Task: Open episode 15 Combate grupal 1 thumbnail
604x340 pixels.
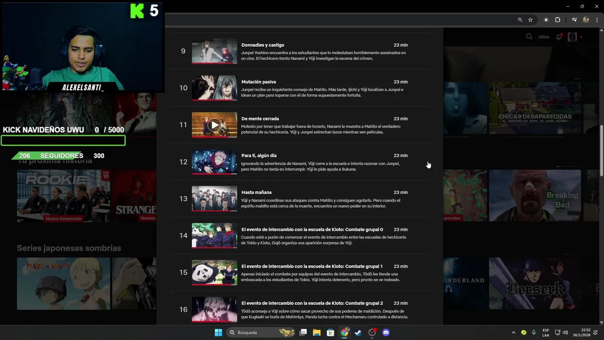Action: (214, 272)
